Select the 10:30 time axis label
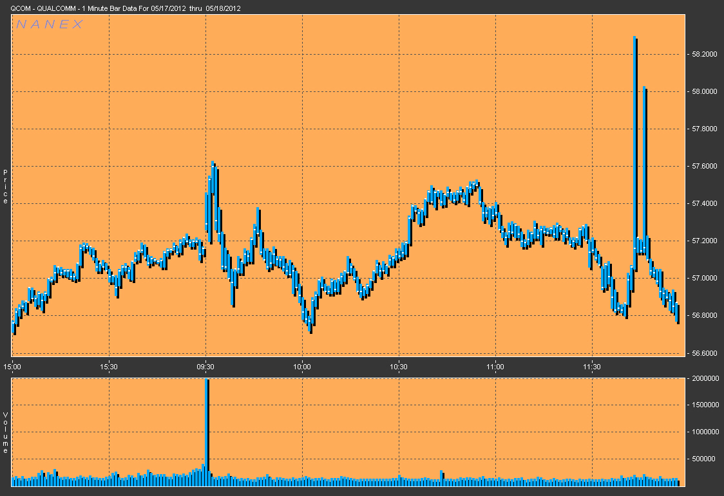724x496 pixels. (399, 367)
